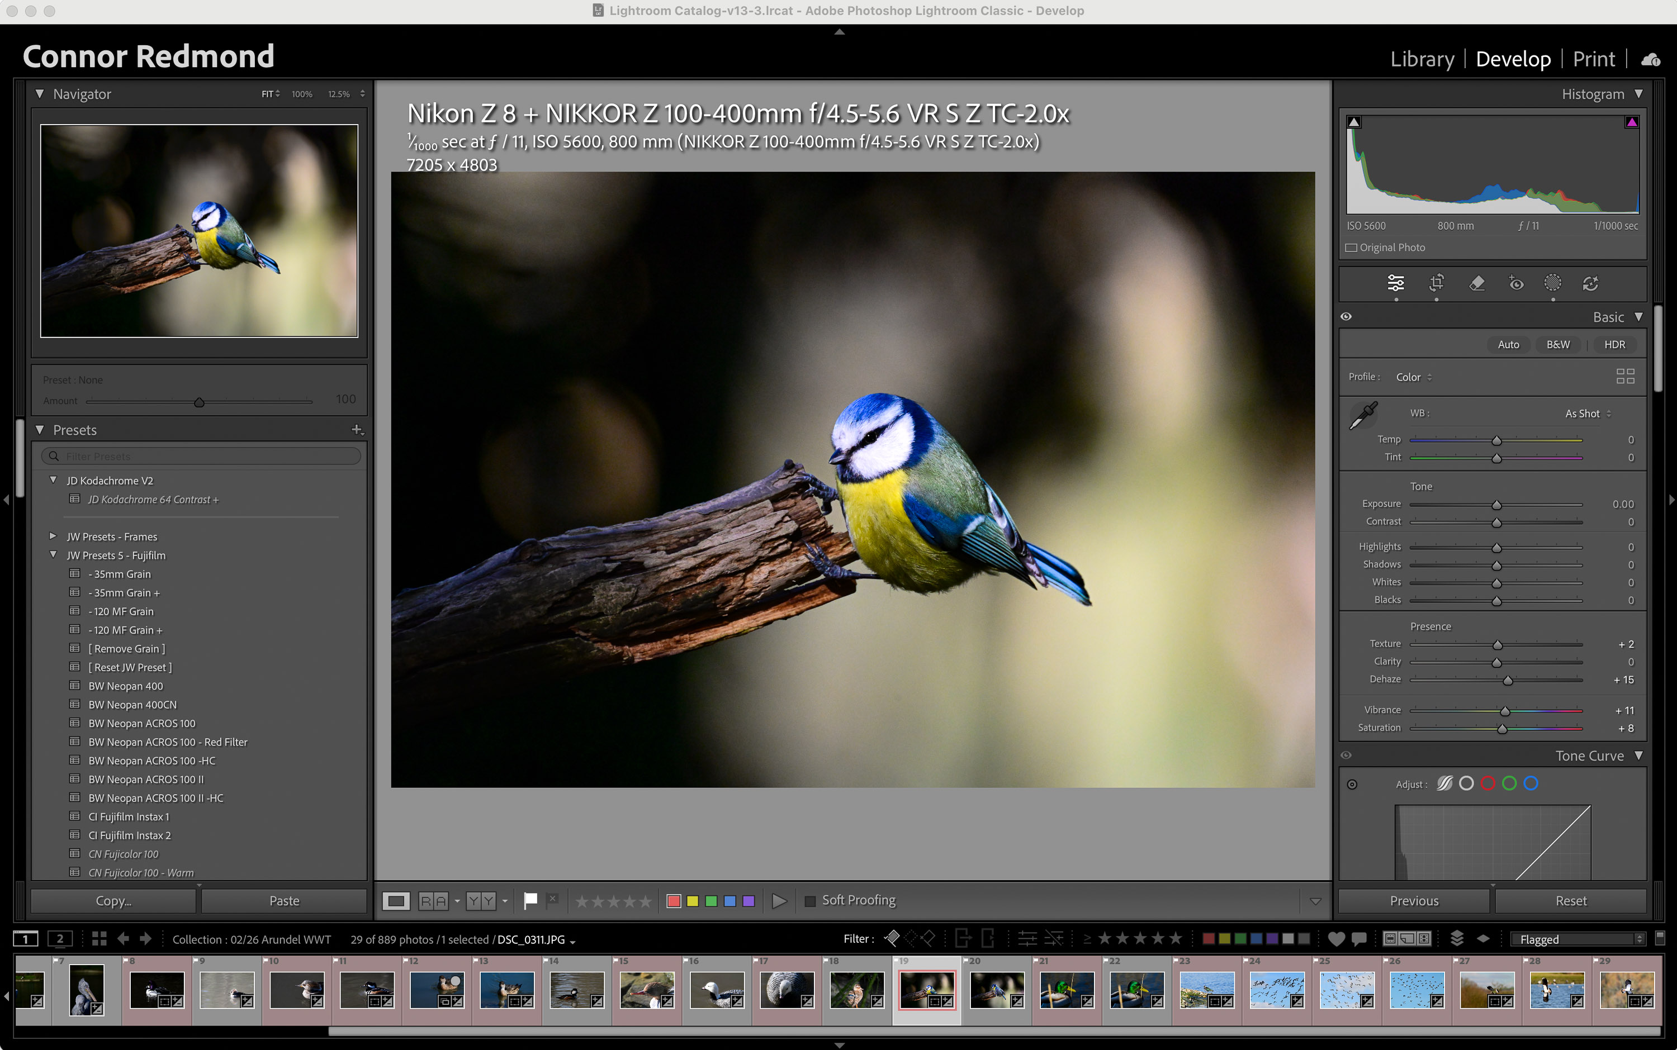Set Navigator zoom to 100%
This screenshot has height=1050, width=1677.
[301, 94]
